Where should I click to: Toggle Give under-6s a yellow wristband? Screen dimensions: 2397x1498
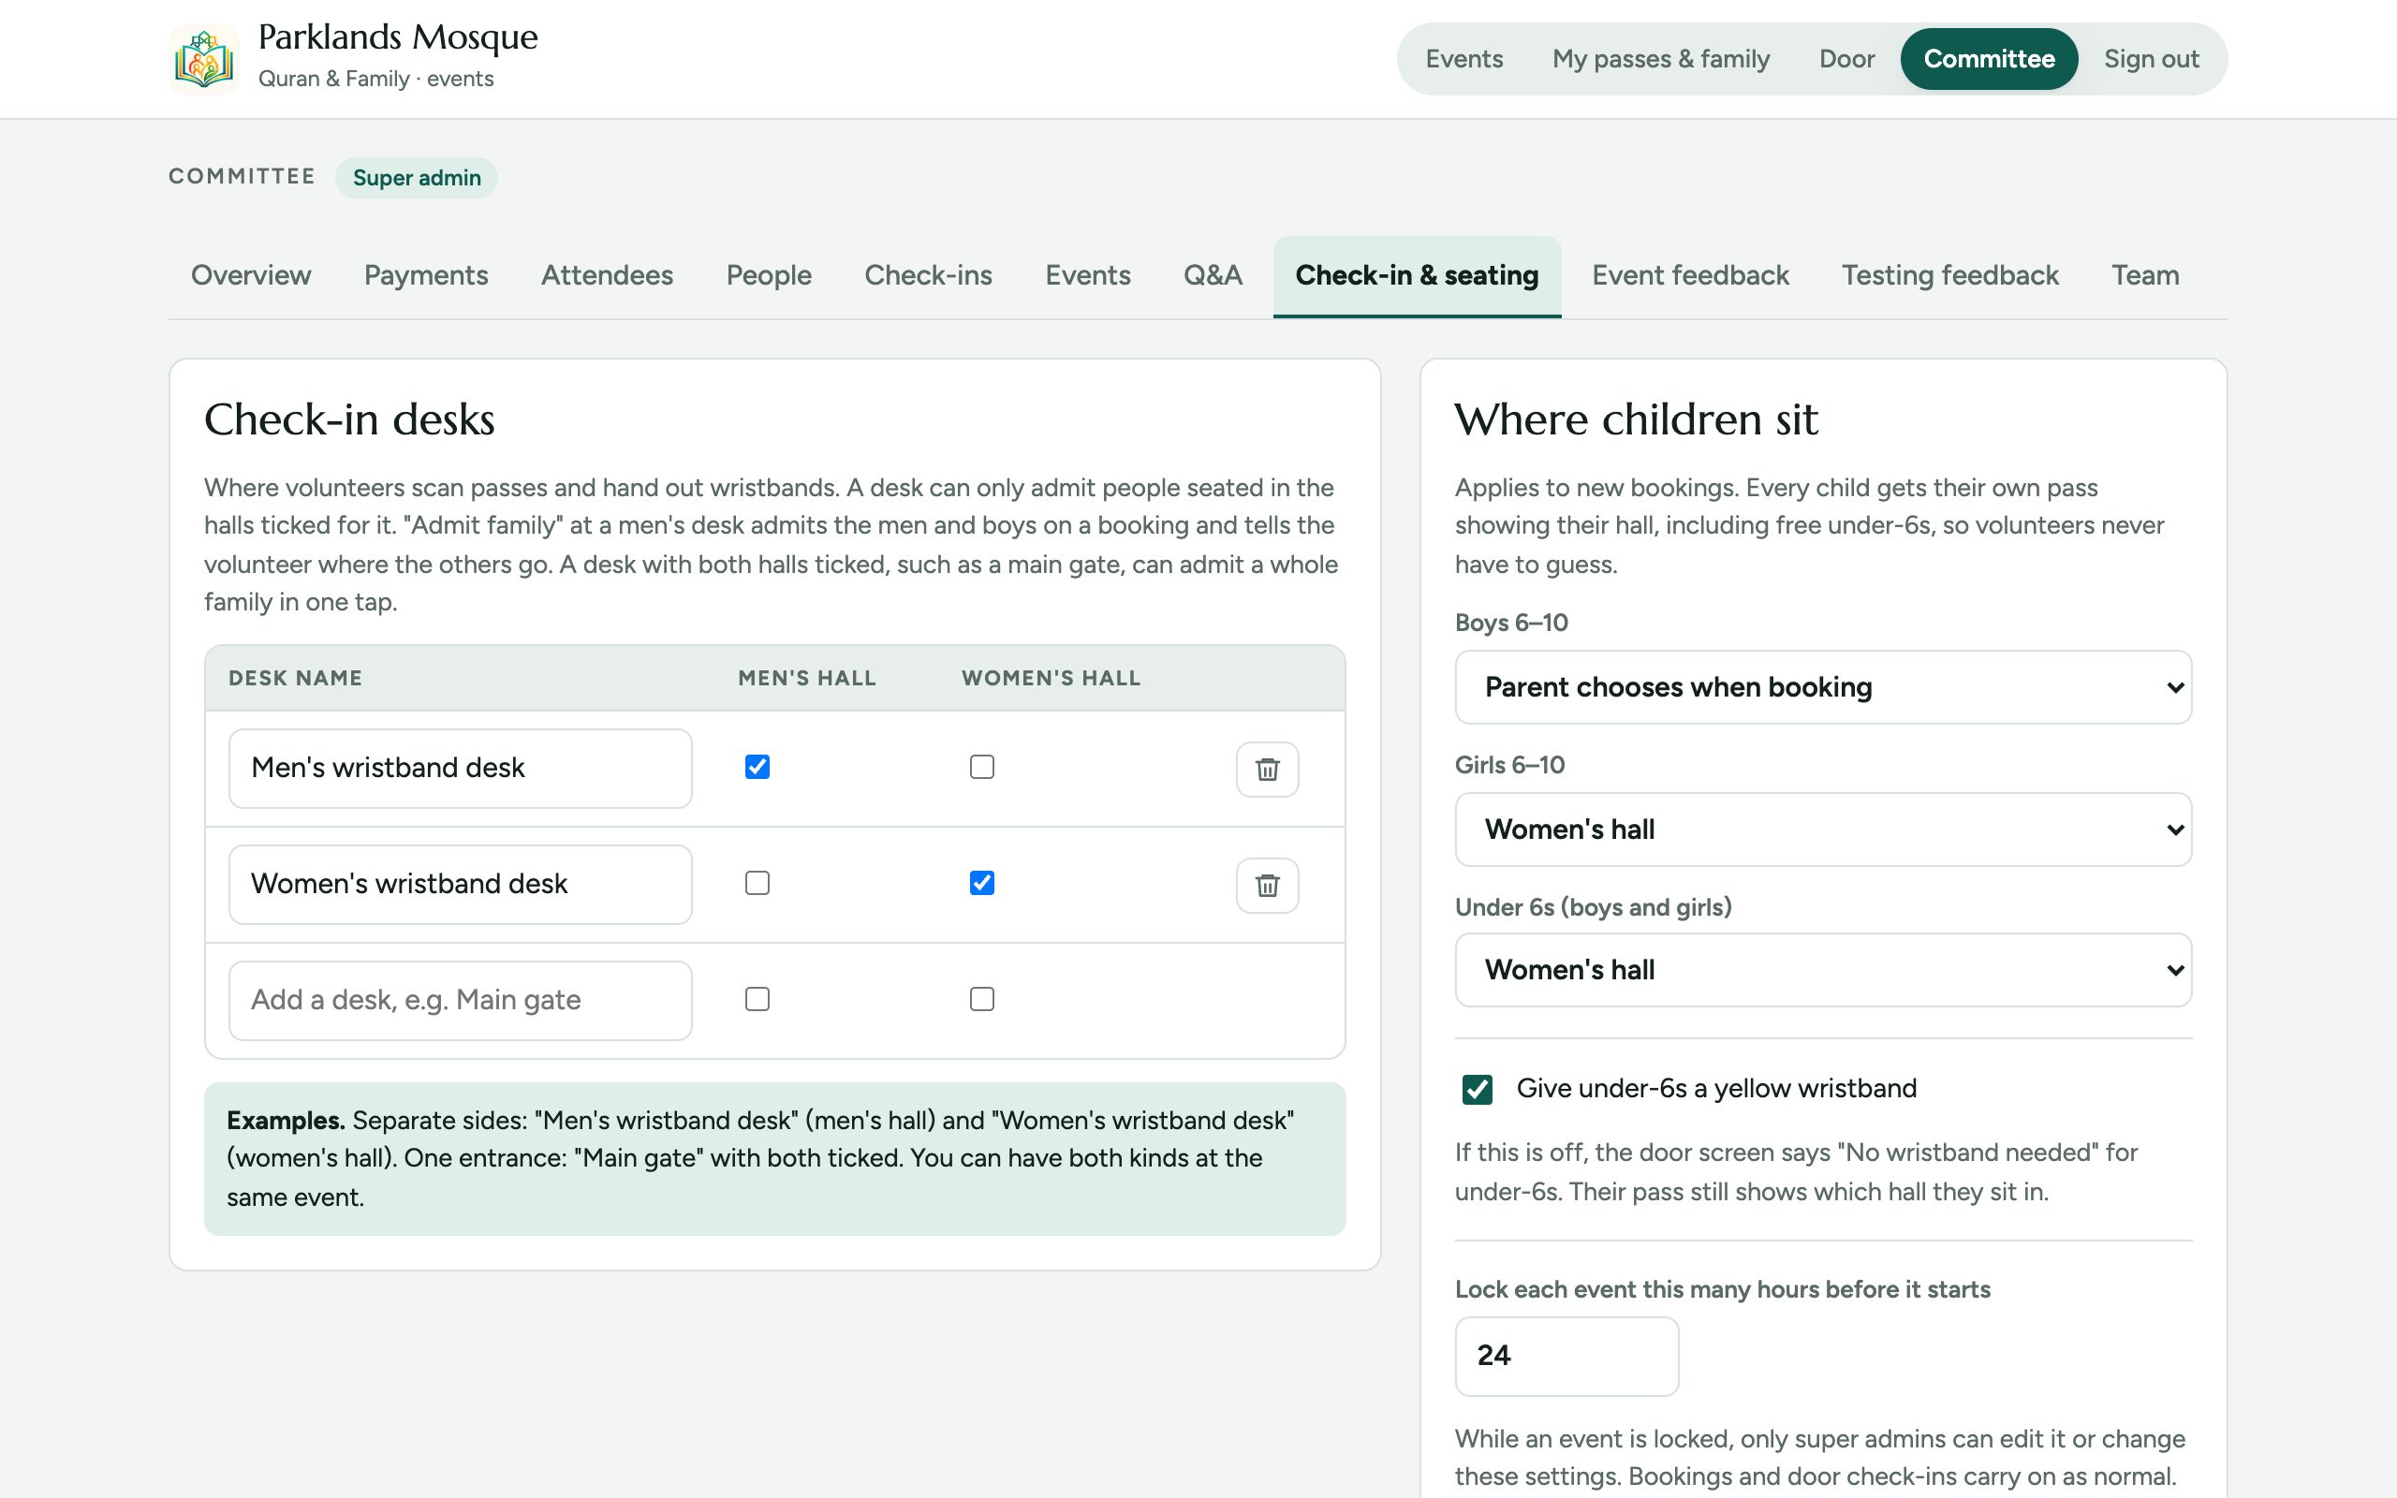tap(1477, 1089)
